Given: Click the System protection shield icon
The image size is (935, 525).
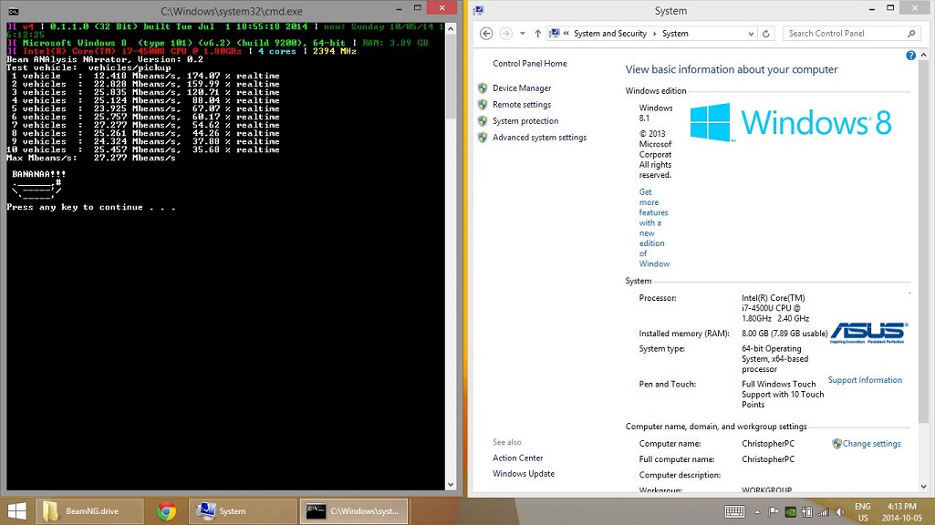Looking at the screenshot, I should [x=483, y=121].
